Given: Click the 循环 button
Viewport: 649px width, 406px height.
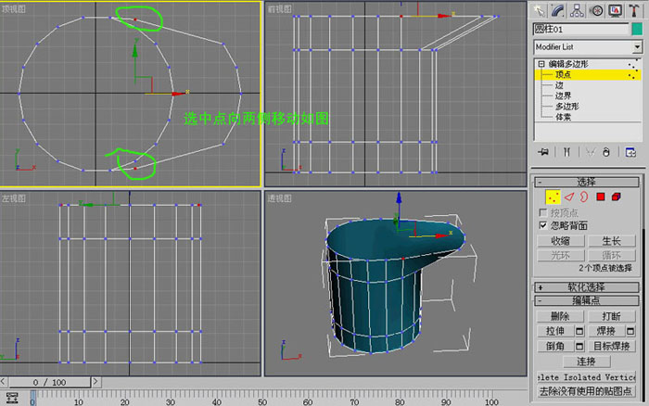Looking at the screenshot, I should coord(612,255).
